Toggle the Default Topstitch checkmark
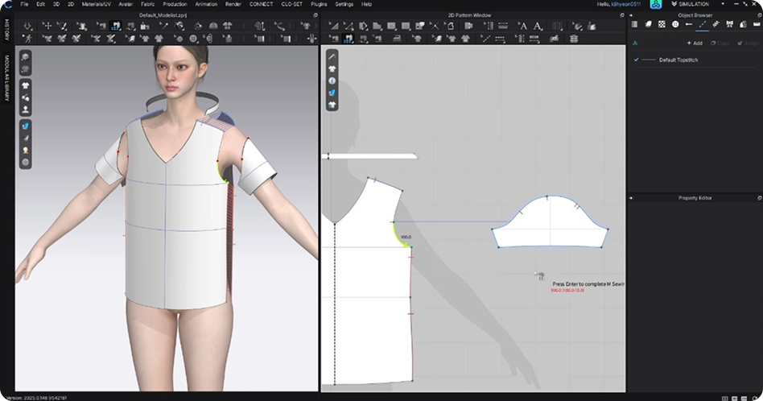Viewport: 763px width, 401px height. coord(636,60)
